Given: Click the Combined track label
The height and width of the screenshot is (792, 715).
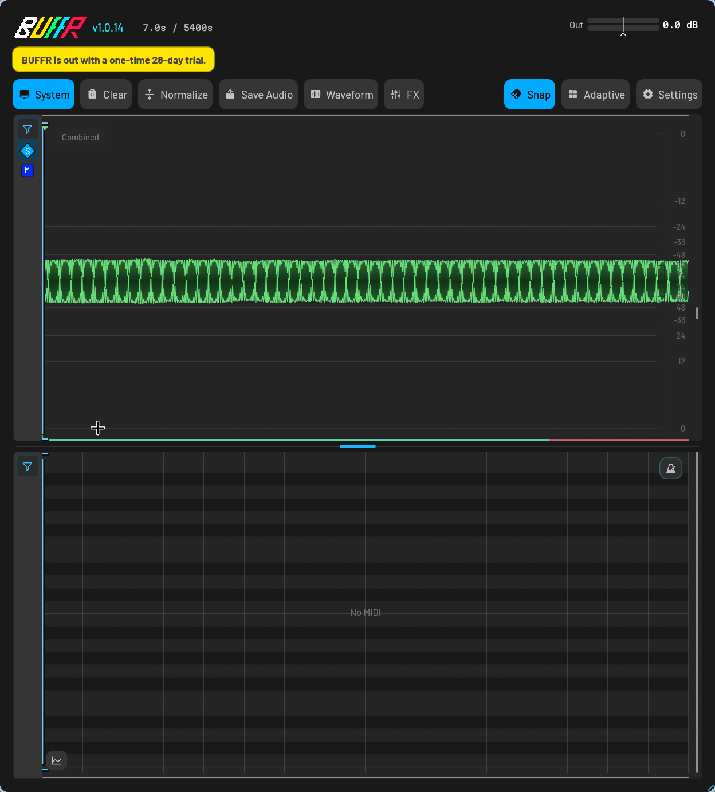Looking at the screenshot, I should 80,138.
